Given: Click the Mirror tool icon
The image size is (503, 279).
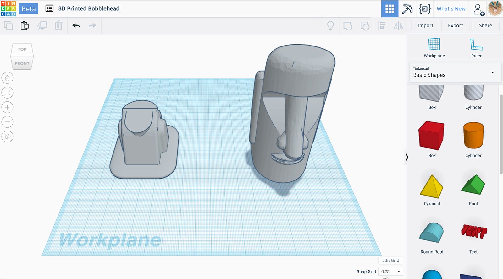Looking at the screenshot, I should point(398,26).
